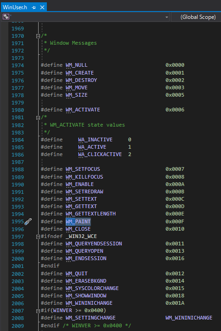Collapse the WM_ACTIVATE state values comment

click(38, 118)
